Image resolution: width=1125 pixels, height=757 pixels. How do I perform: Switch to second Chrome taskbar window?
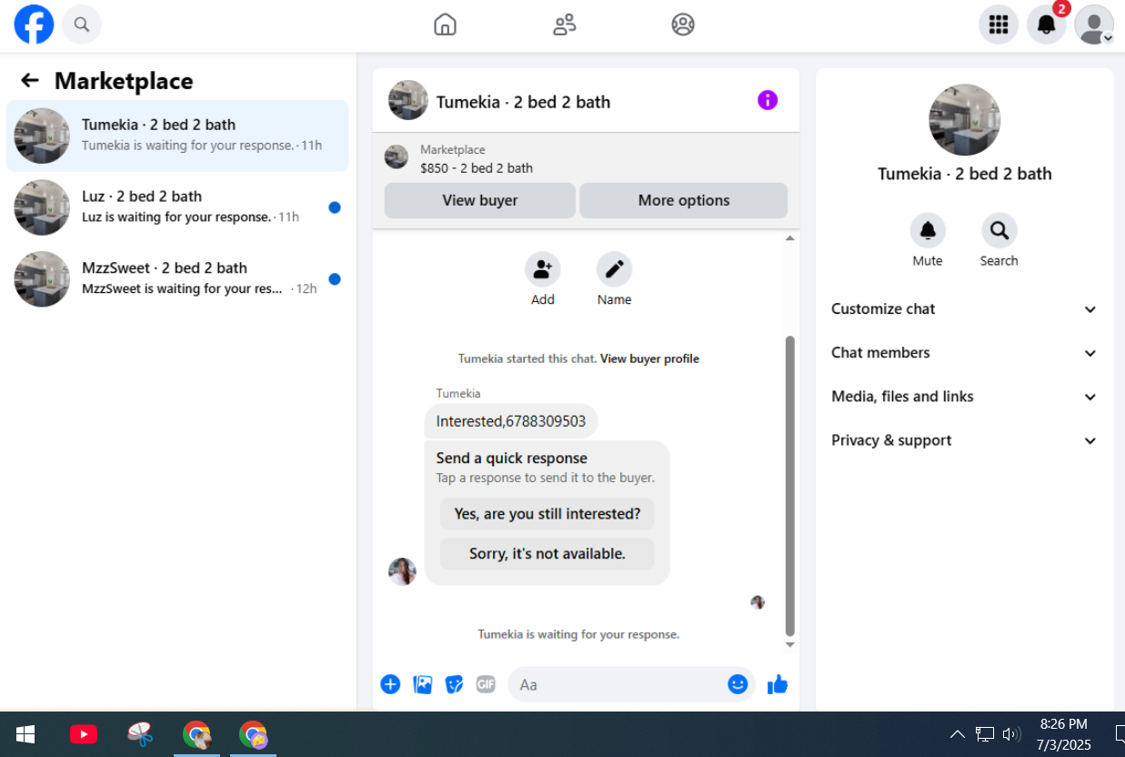(253, 734)
